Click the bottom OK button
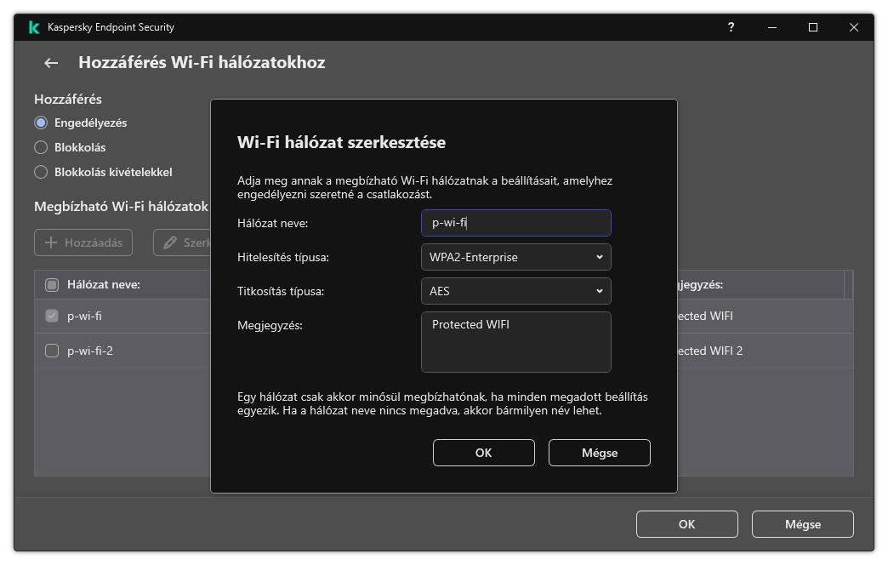This screenshot has height=565, width=888. tap(686, 523)
